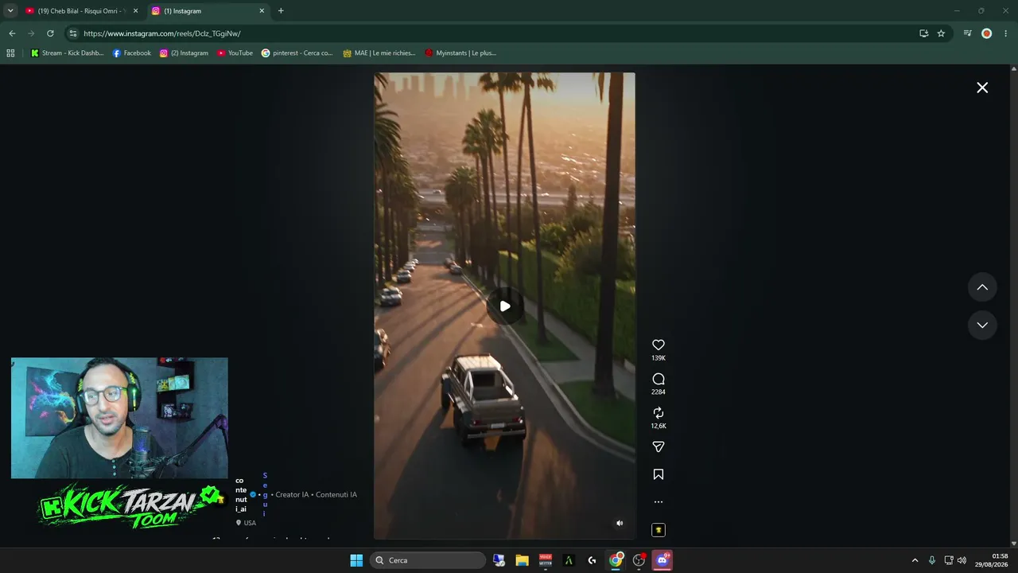This screenshot has width=1018, height=573.
Task: Click the microphone tray icon
Action: (932, 560)
